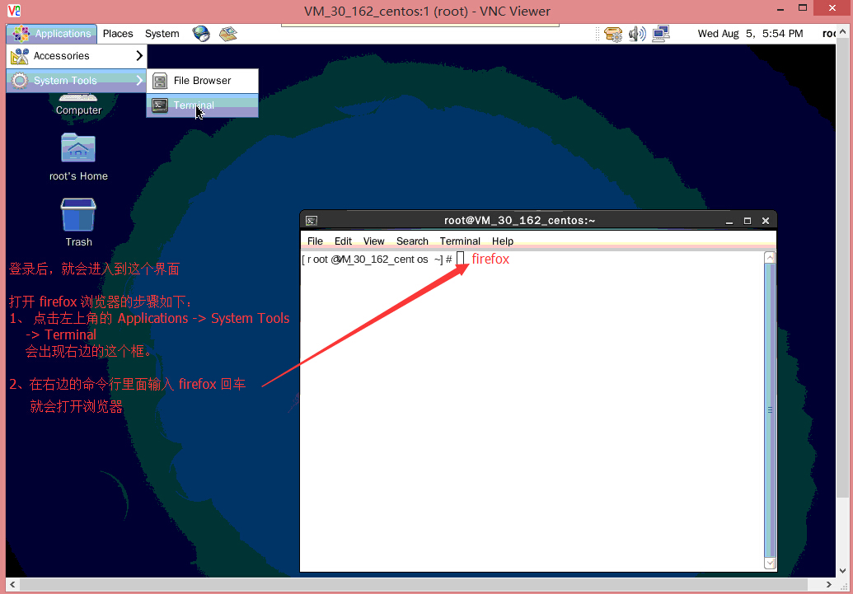The height and width of the screenshot is (594, 853).
Task: Expand the System Tools submenu arrow
Action: 139,81
